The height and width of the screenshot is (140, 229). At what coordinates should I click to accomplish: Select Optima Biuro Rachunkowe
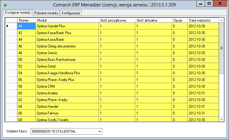[67, 60]
